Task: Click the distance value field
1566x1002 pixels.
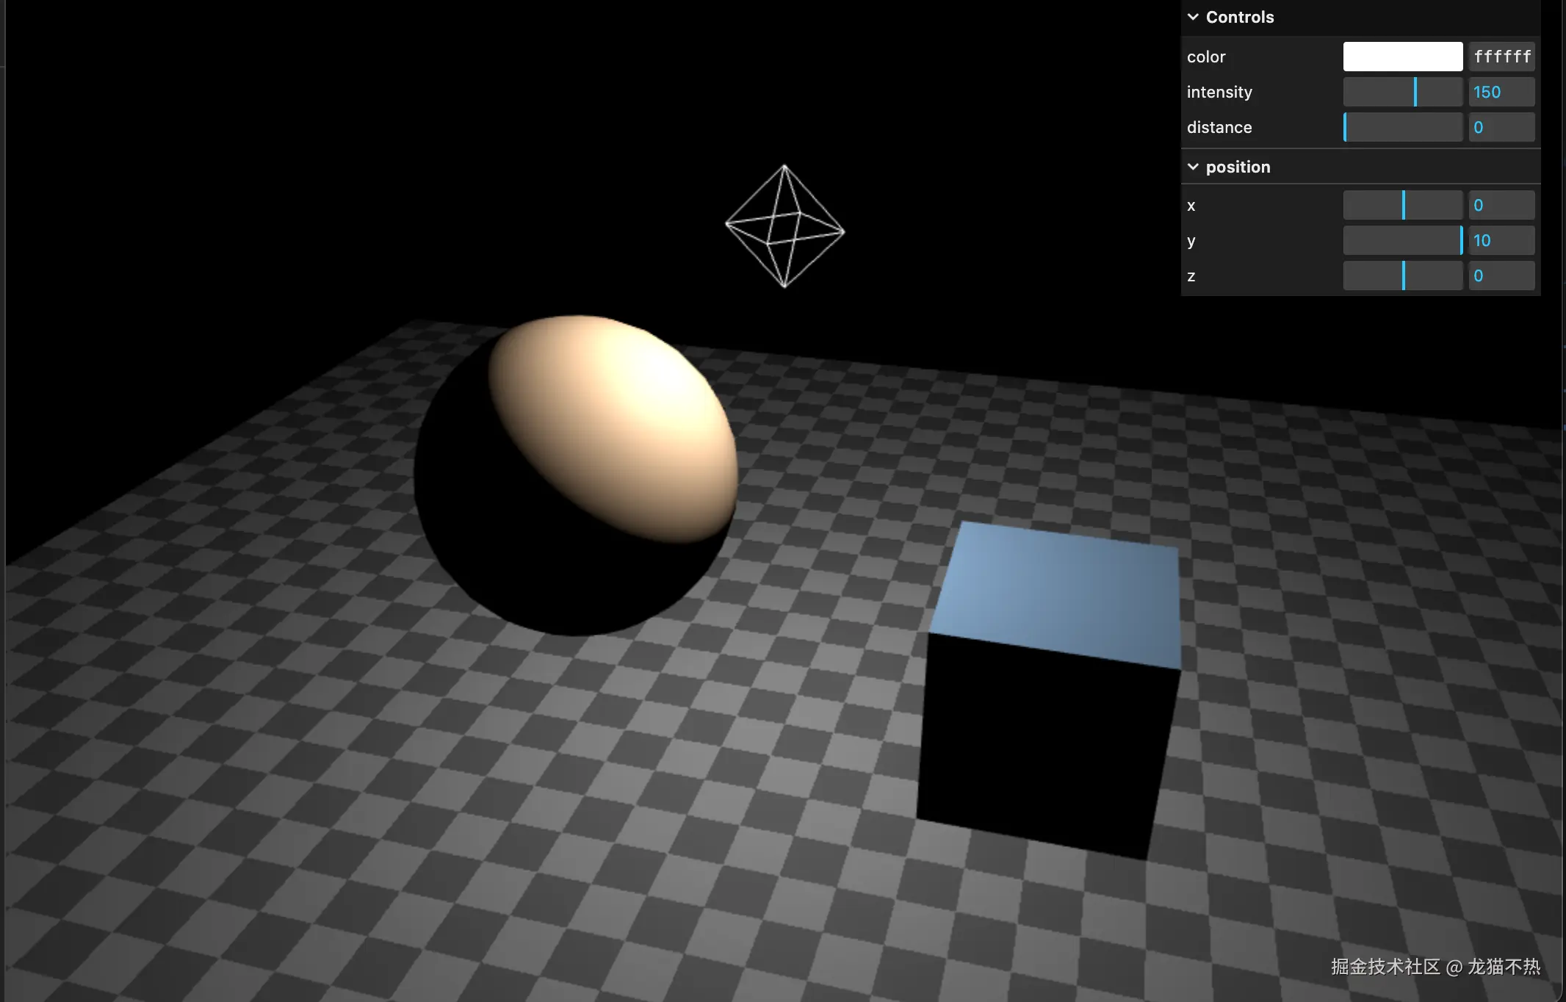Action: (x=1501, y=127)
